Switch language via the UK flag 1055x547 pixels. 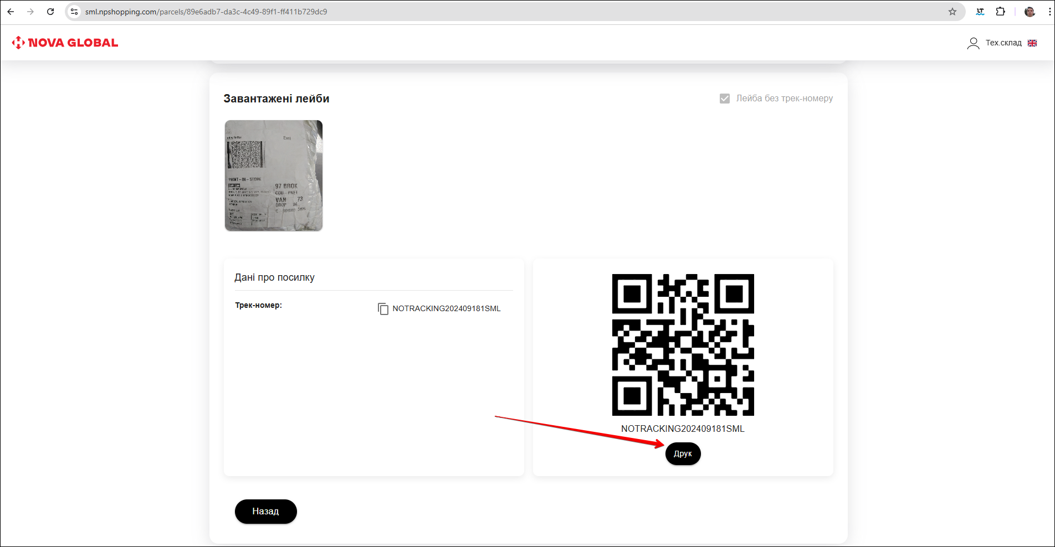click(1032, 43)
